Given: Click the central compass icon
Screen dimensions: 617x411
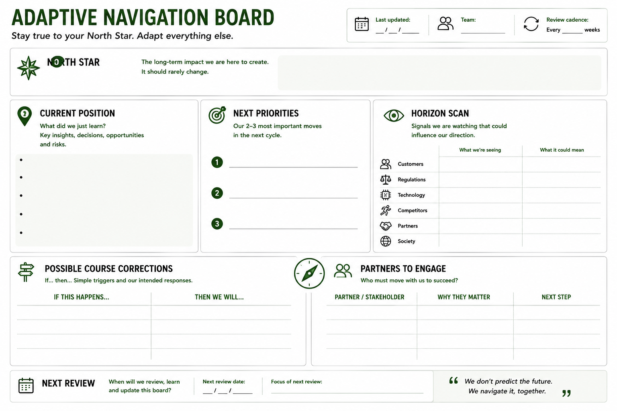Looking at the screenshot, I should 309,273.
